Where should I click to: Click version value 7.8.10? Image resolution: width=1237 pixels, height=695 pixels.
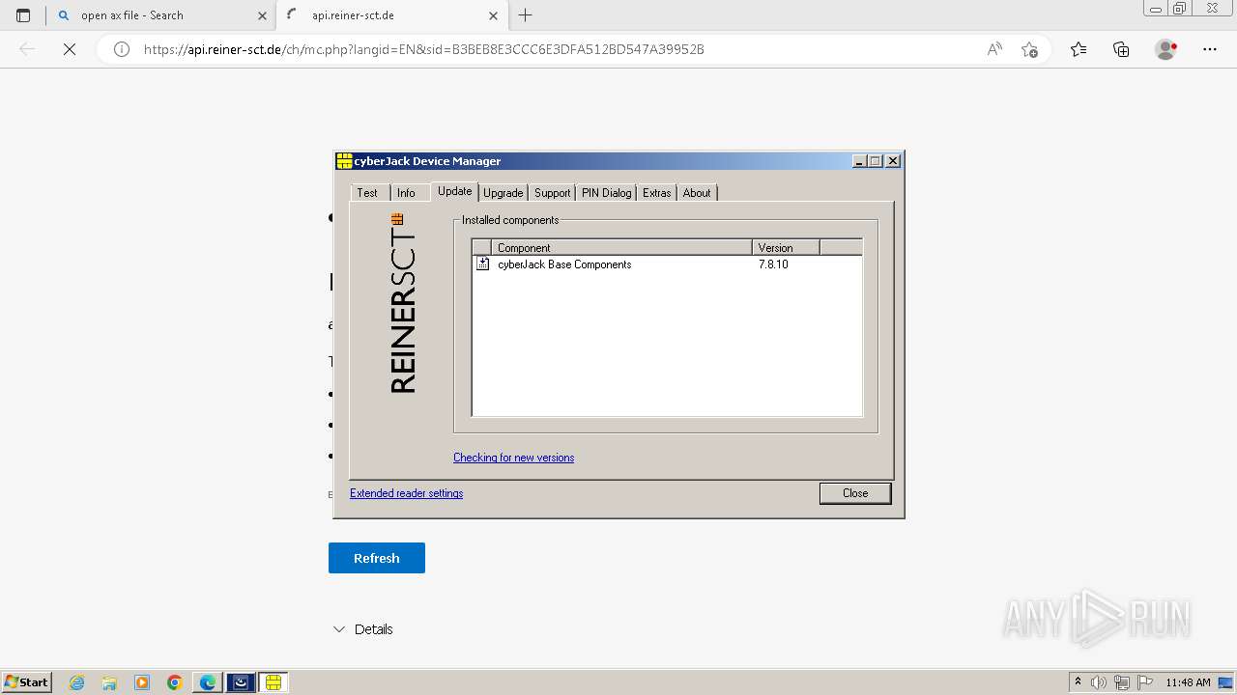773,264
